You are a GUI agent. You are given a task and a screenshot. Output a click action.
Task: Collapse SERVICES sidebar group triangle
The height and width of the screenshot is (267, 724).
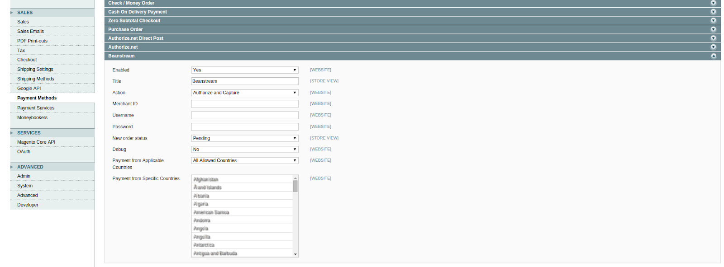tap(12, 133)
